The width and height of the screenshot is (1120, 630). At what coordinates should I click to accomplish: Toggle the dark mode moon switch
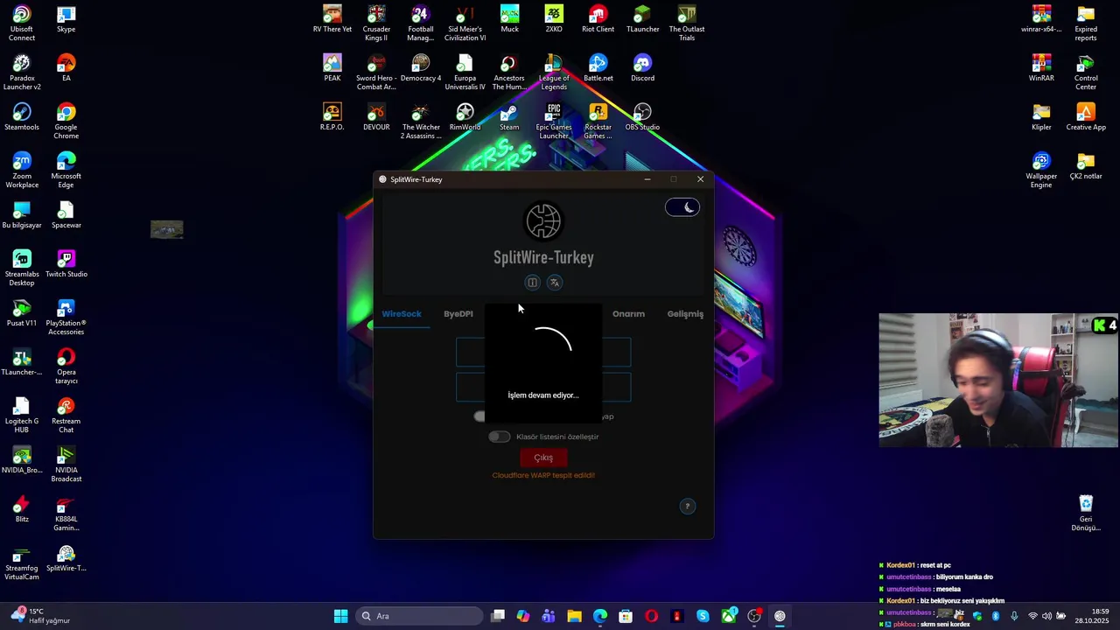682,207
